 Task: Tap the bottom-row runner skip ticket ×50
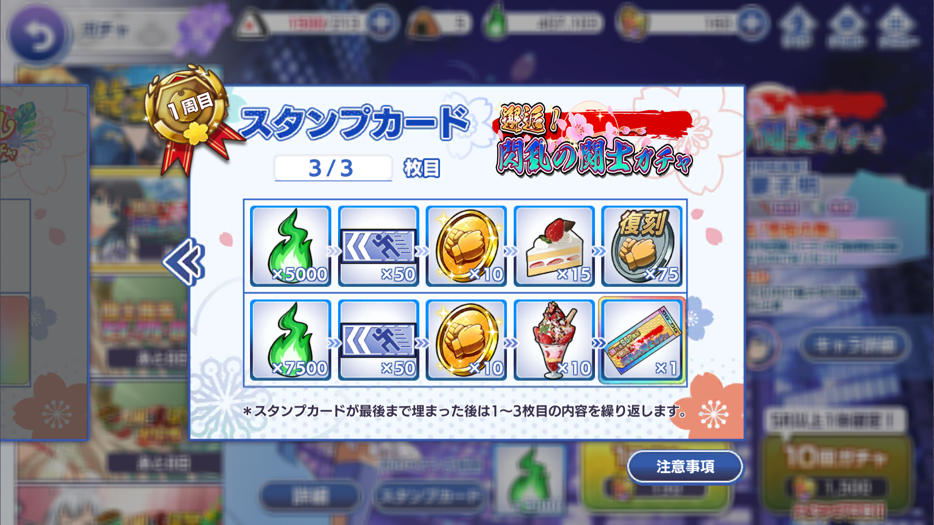pos(378,340)
